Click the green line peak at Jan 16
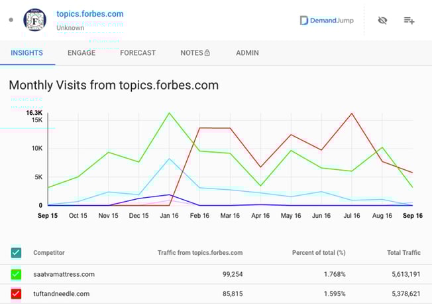 [x=169, y=113]
